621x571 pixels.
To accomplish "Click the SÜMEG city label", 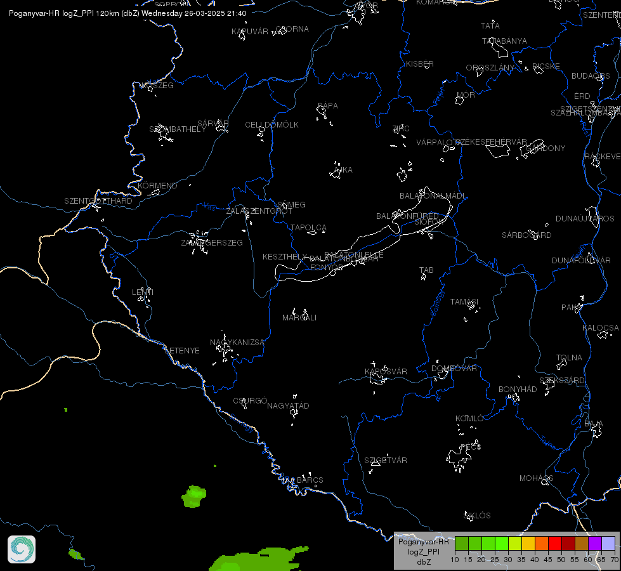I will click(x=292, y=205).
